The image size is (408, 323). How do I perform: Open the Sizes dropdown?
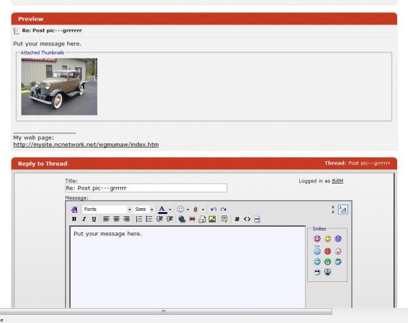tap(144, 209)
